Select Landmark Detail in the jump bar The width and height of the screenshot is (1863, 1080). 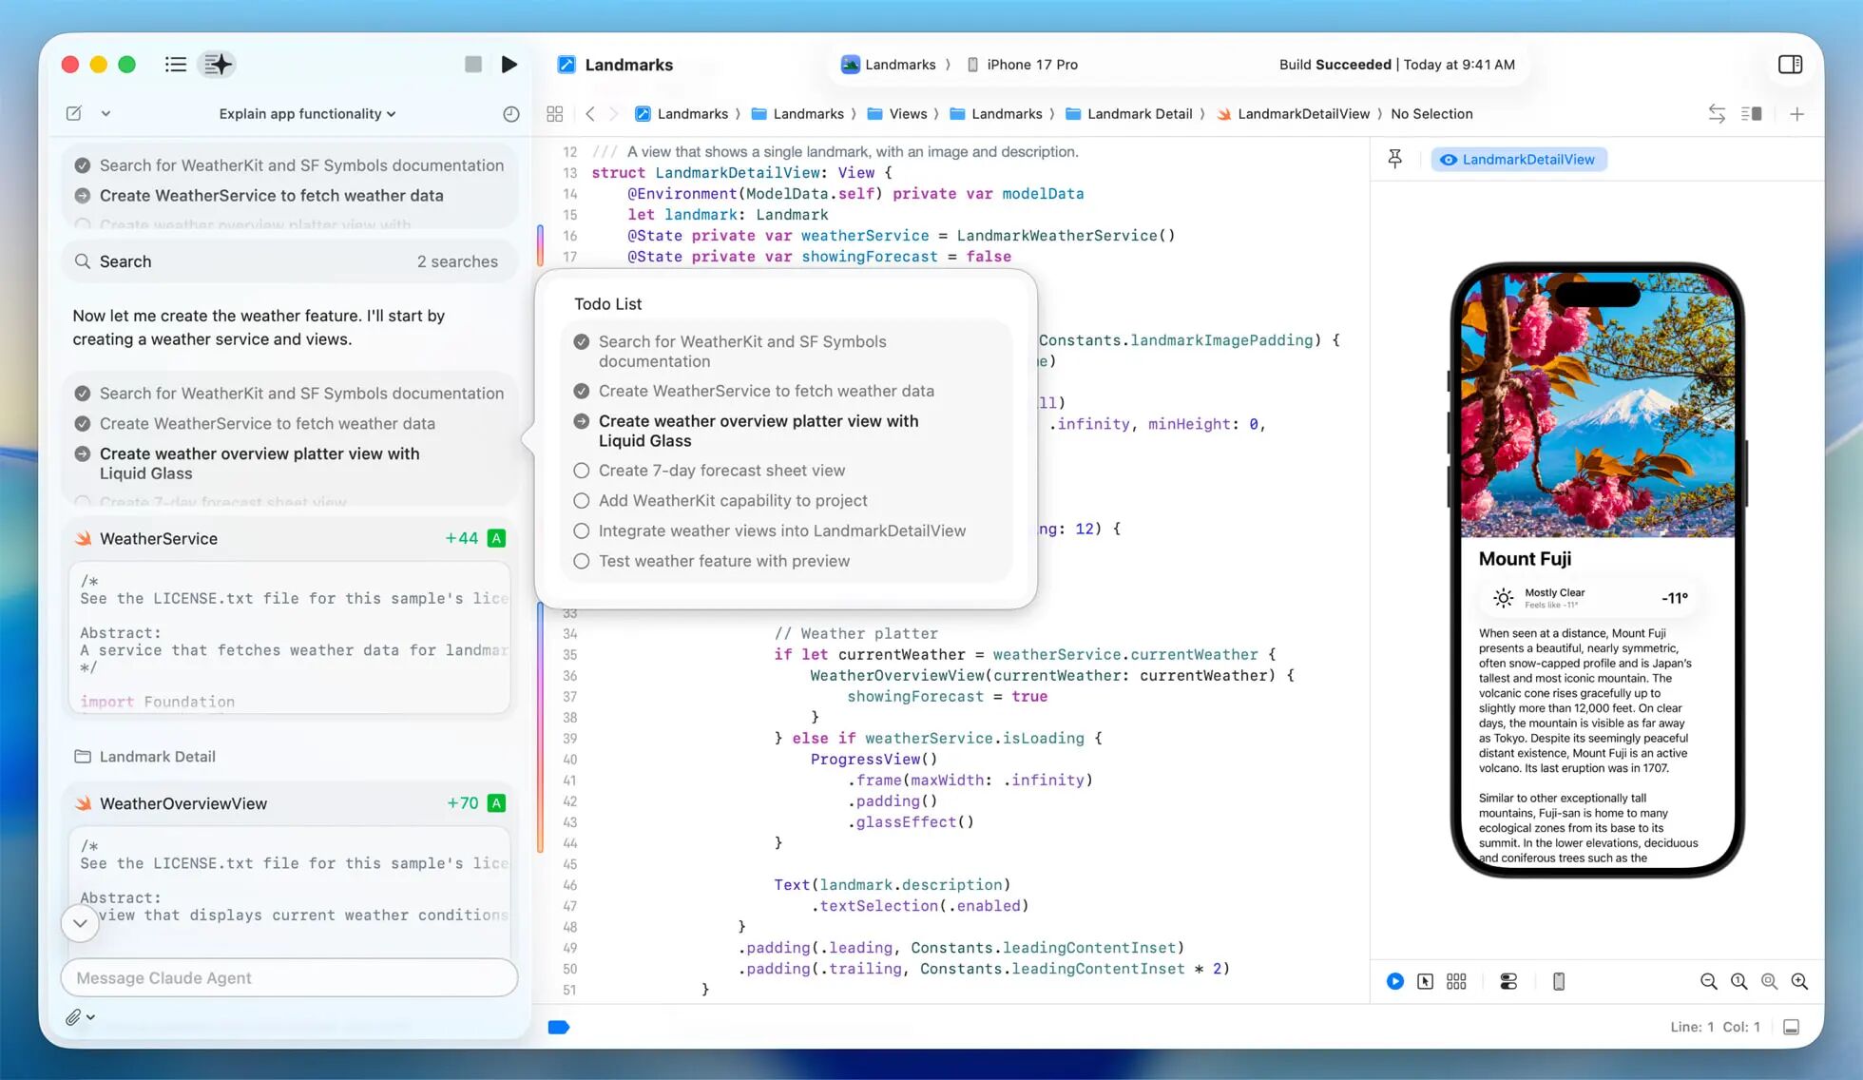coord(1140,113)
